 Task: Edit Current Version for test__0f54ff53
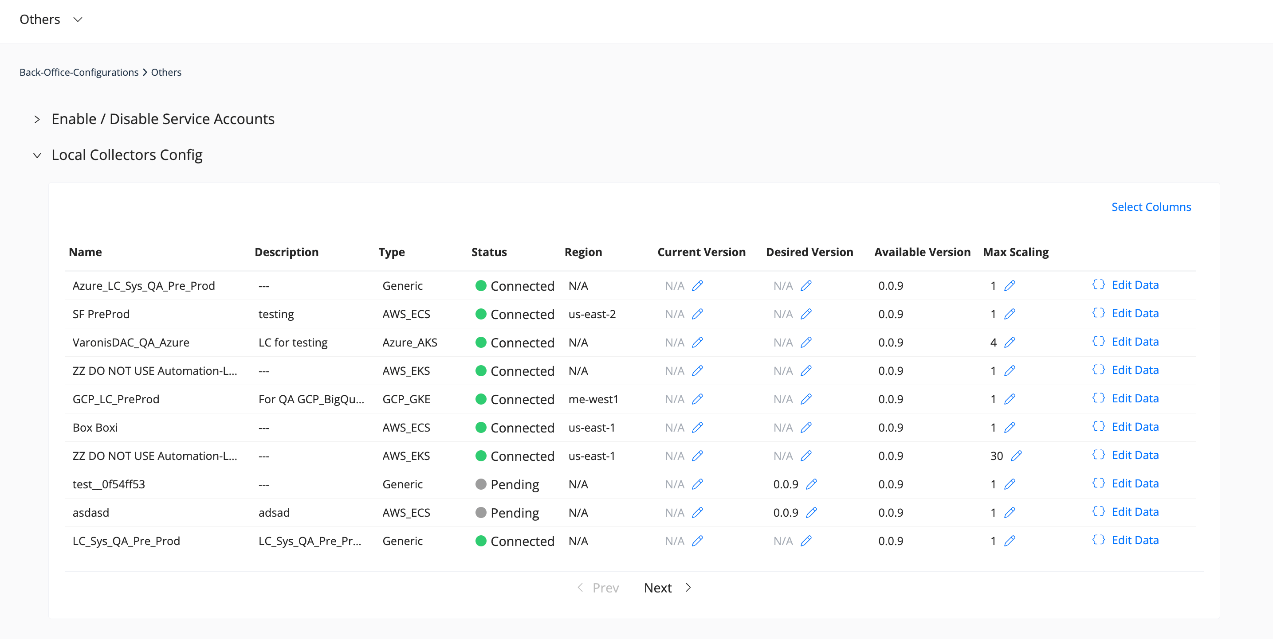[x=697, y=484]
